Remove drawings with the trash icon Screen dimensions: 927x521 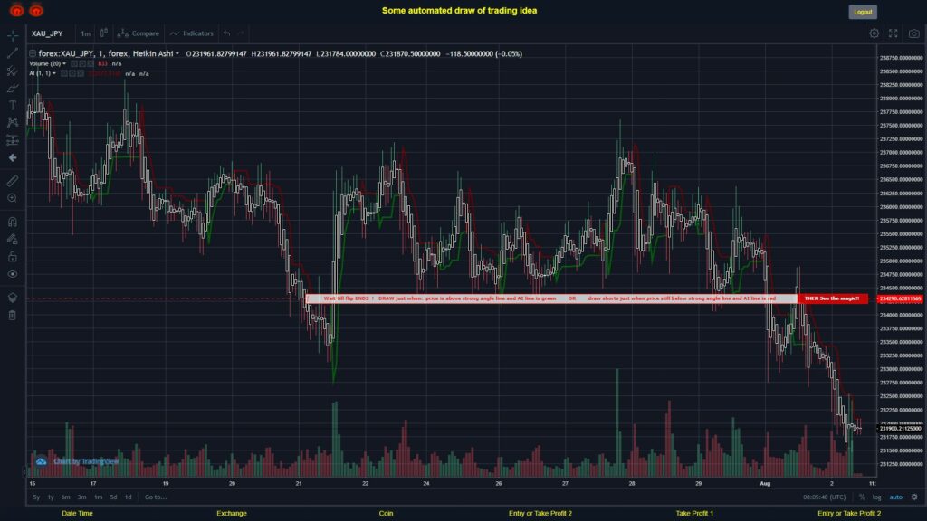tap(13, 316)
